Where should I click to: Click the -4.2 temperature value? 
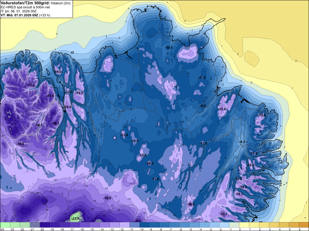pos(242,142)
